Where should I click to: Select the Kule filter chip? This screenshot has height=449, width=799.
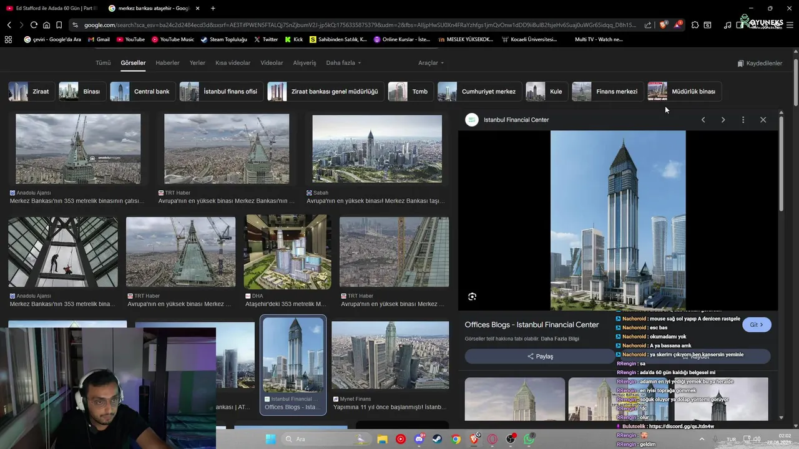pos(547,91)
